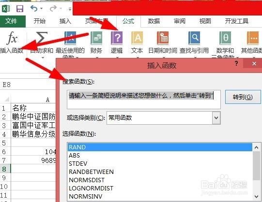Close the Insert Function dialog

tap(254, 63)
